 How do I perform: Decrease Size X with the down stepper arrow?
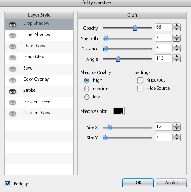tap(176, 128)
